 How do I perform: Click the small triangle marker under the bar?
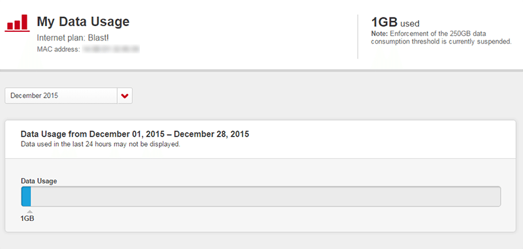[x=30, y=212]
